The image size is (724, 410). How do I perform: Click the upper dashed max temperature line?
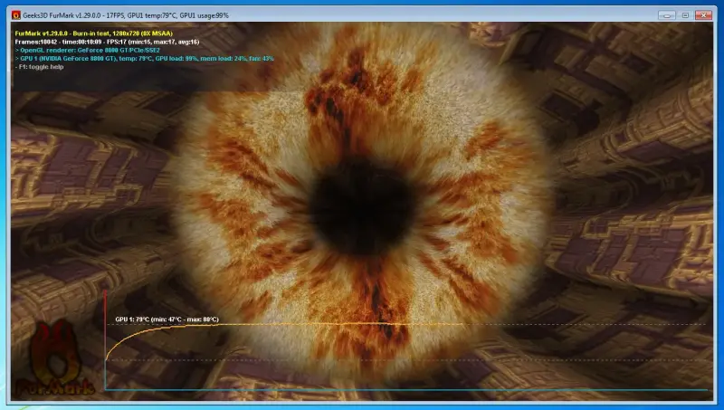click(x=588, y=324)
